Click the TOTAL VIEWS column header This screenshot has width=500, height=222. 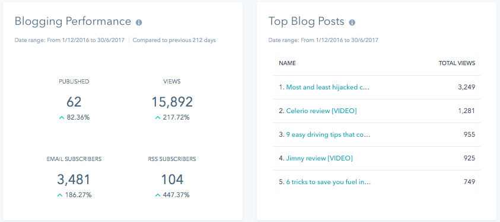click(457, 63)
